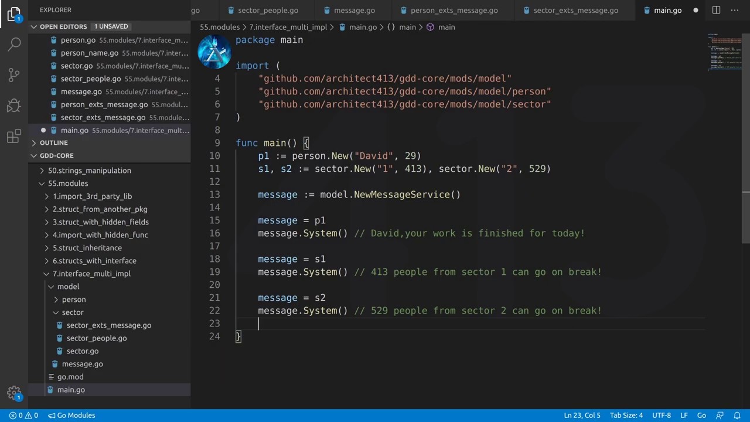Open the Run and Debug view
The height and width of the screenshot is (422, 750).
coord(14,105)
